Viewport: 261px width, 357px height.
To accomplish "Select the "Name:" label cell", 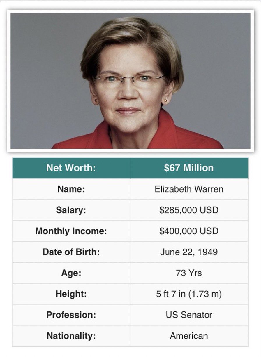I will (71, 189).
